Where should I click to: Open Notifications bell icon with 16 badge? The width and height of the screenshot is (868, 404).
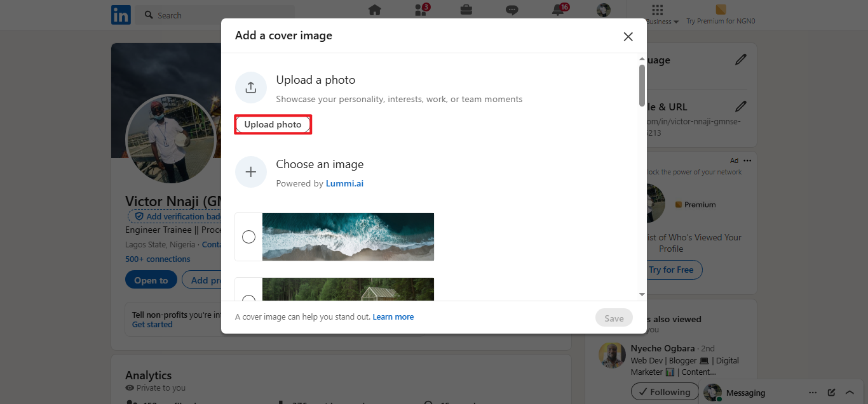[x=559, y=10]
